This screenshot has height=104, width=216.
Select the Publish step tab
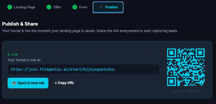[x=108, y=7]
